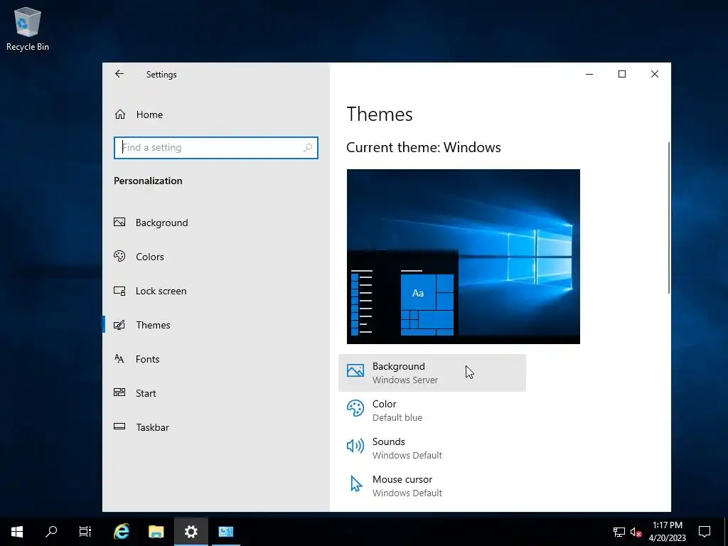This screenshot has height=546, width=728.
Task: Click the picture icon beside Background Windows Server
Action: (x=355, y=370)
